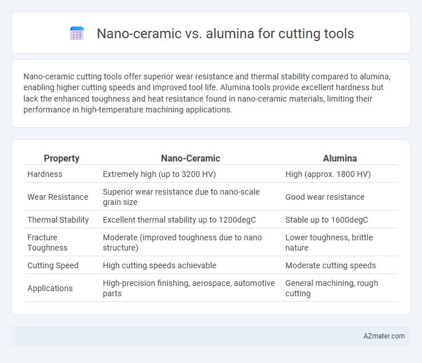Click the 'Nano-Ceramic' column header
Image resolution: width=422 pixels, height=363 pixels.
[190, 158]
